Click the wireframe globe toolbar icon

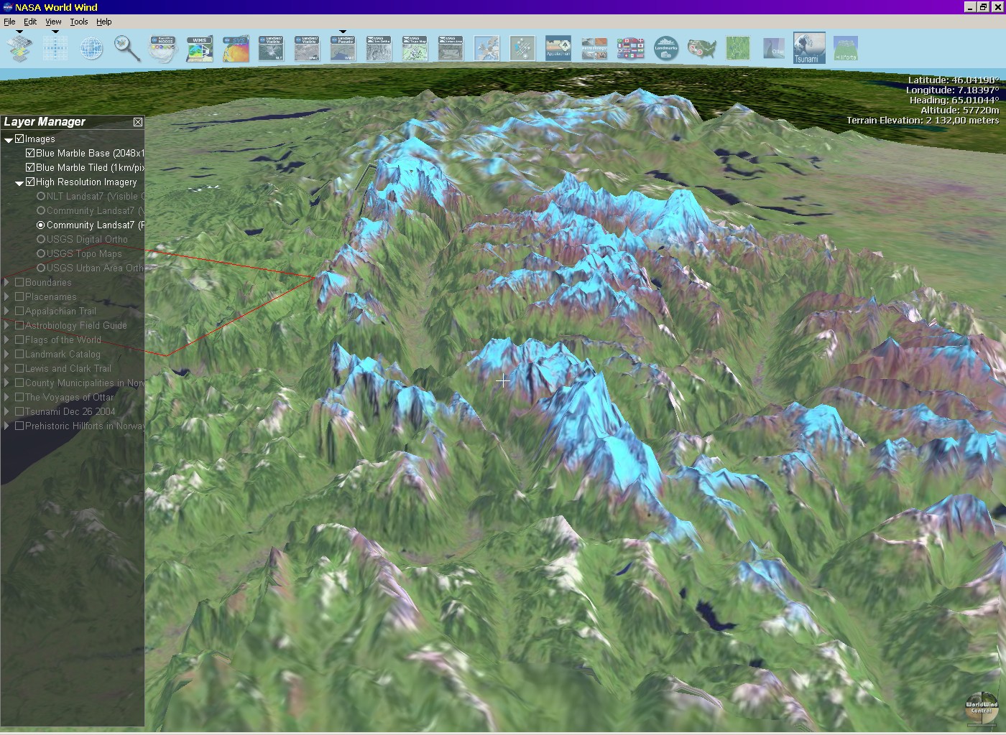91,49
